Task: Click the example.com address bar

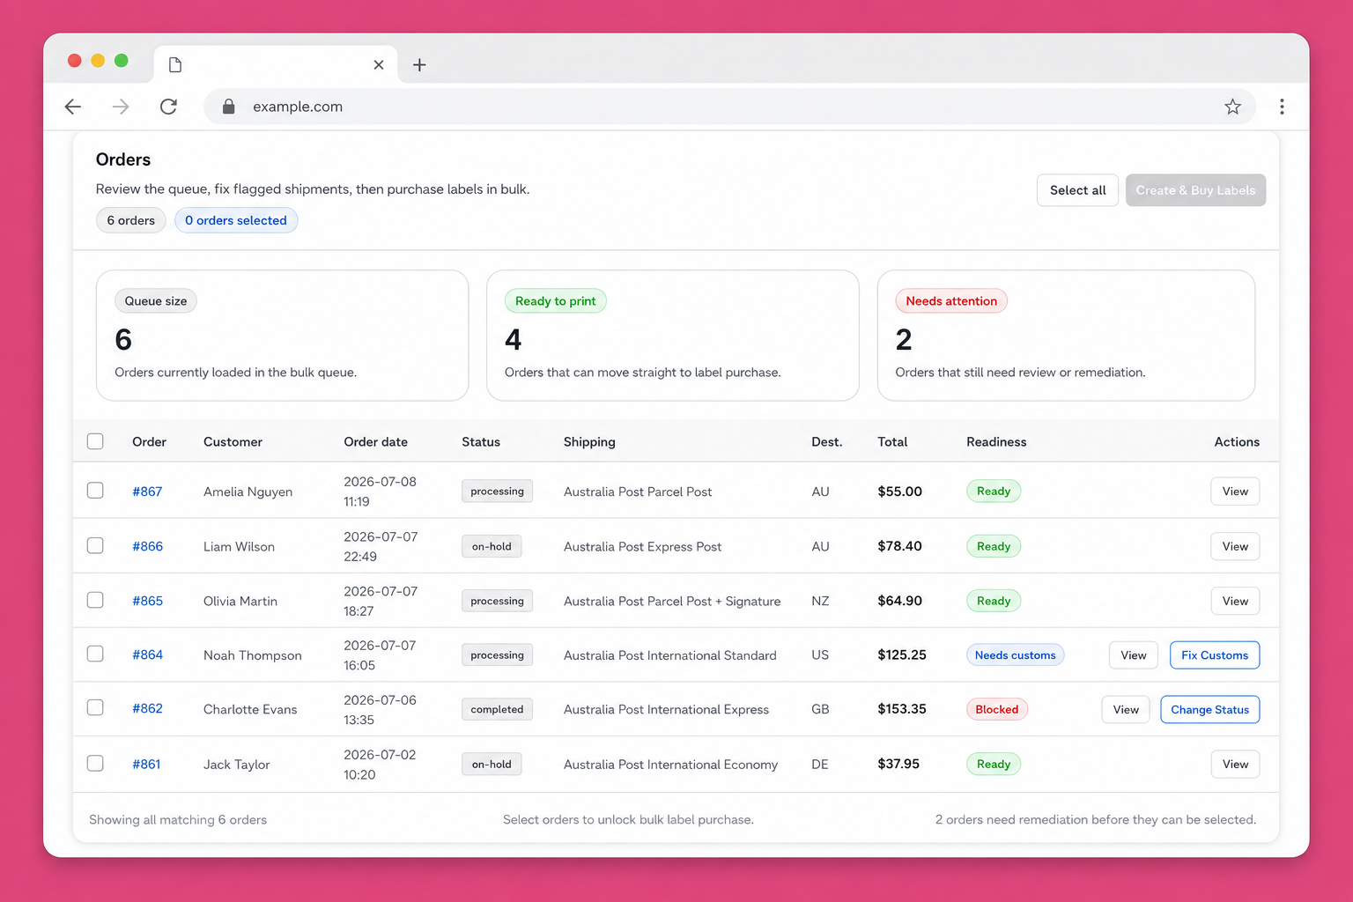Action: click(x=729, y=107)
